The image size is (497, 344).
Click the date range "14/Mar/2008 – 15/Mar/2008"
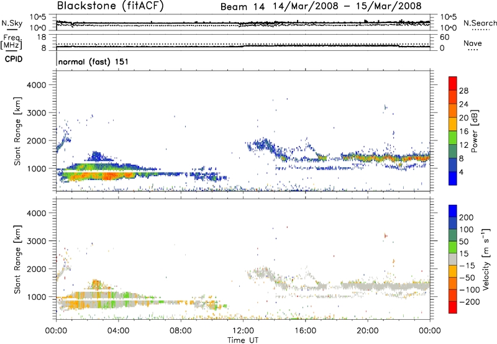[347, 6]
